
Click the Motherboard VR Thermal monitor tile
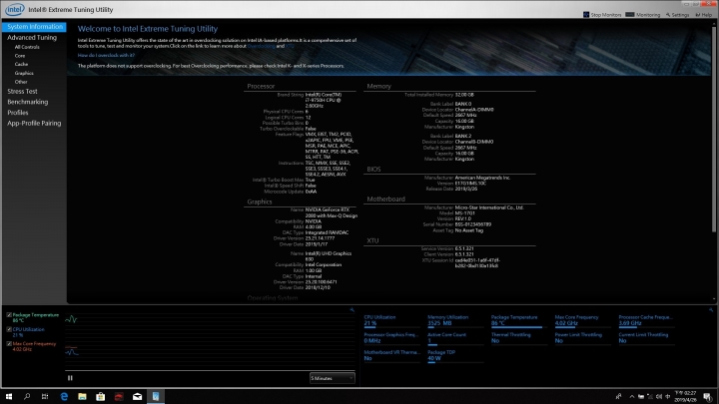coord(391,356)
